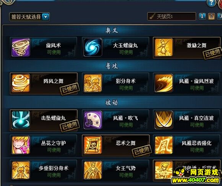
Task: Enable the 风遁·真空连波 talent entry
Action: (187, 120)
